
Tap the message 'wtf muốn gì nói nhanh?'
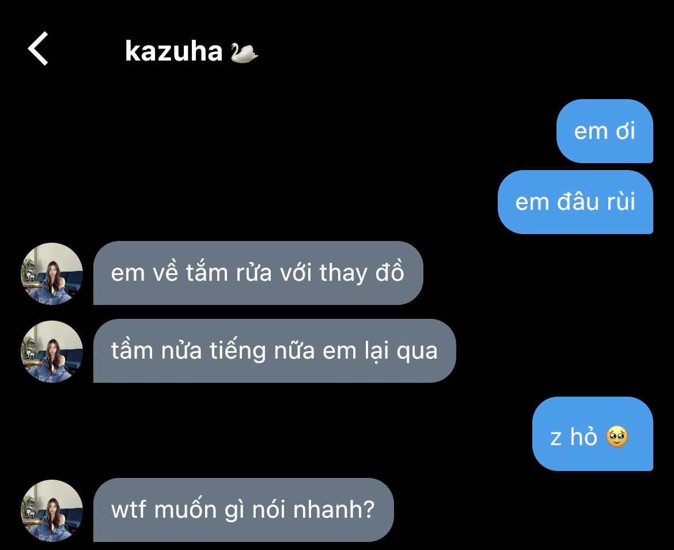(243, 510)
